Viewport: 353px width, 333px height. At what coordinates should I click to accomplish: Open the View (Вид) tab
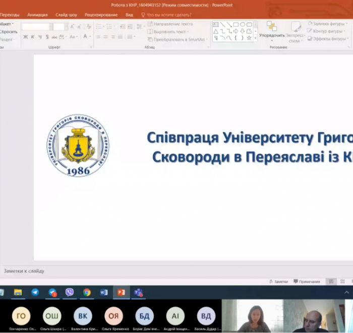click(129, 15)
